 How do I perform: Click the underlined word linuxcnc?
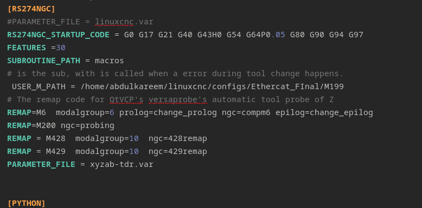[114, 22]
